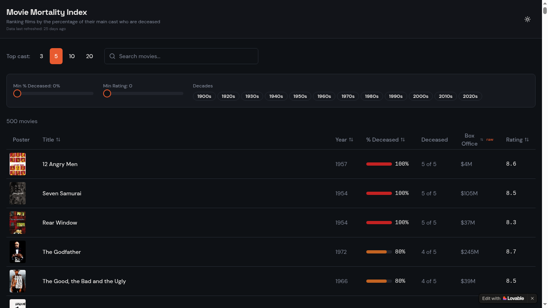Select the 12 Angry Men title

tap(60, 164)
